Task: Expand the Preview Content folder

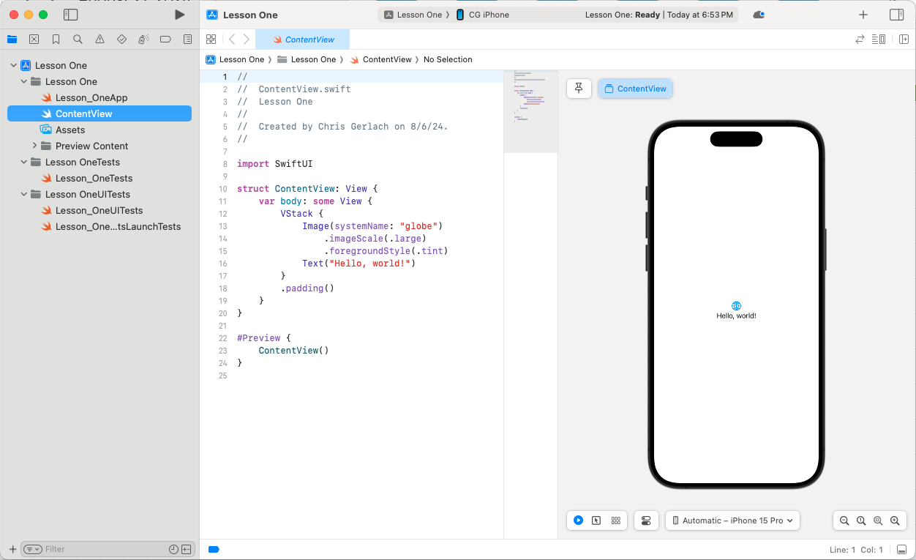Action: tap(34, 146)
